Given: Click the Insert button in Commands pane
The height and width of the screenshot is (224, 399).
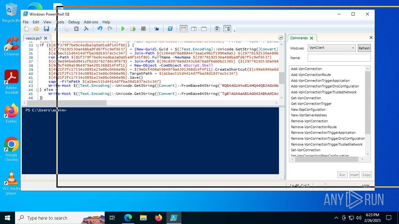Looking at the screenshot, I should [354, 175].
